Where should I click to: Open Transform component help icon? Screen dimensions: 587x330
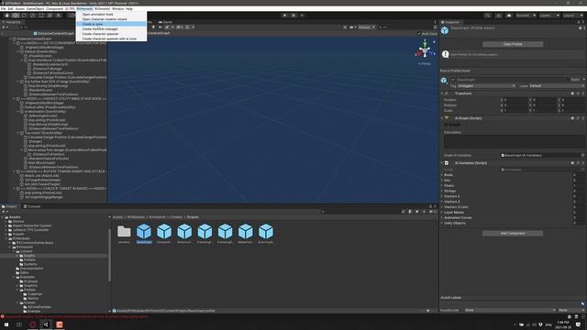point(572,93)
